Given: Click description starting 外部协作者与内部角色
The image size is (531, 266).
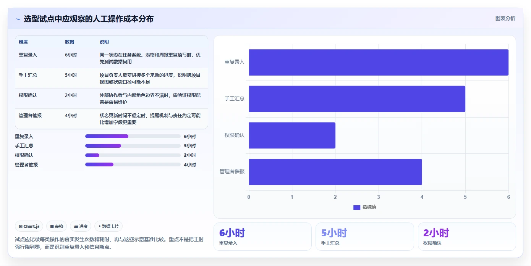Looking at the screenshot, I should pyautogui.click(x=150, y=98).
